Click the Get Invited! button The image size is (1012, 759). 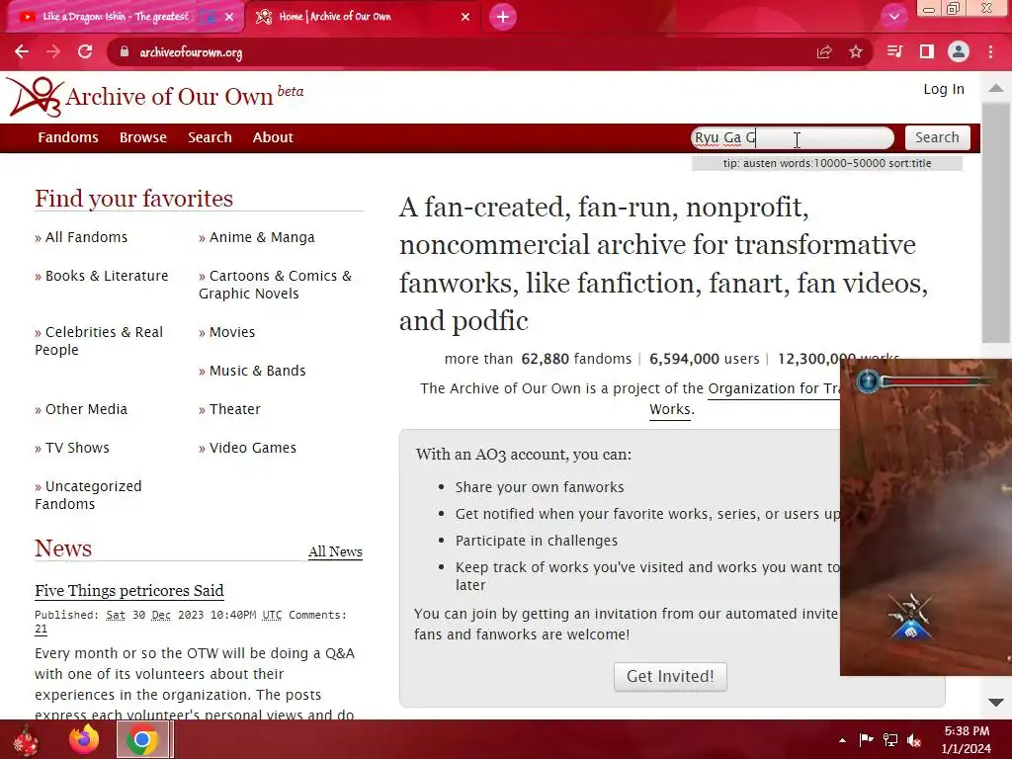pyautogui.click(x=670, y=676)
